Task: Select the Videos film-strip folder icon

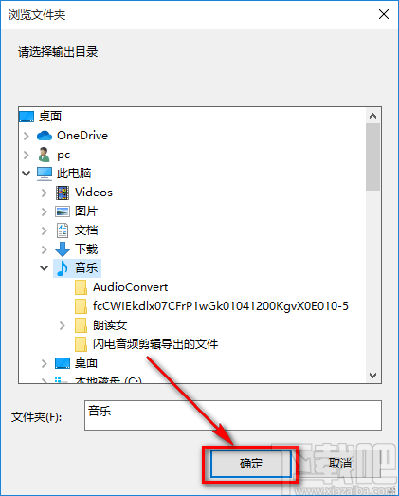Action: pos(63,193)
